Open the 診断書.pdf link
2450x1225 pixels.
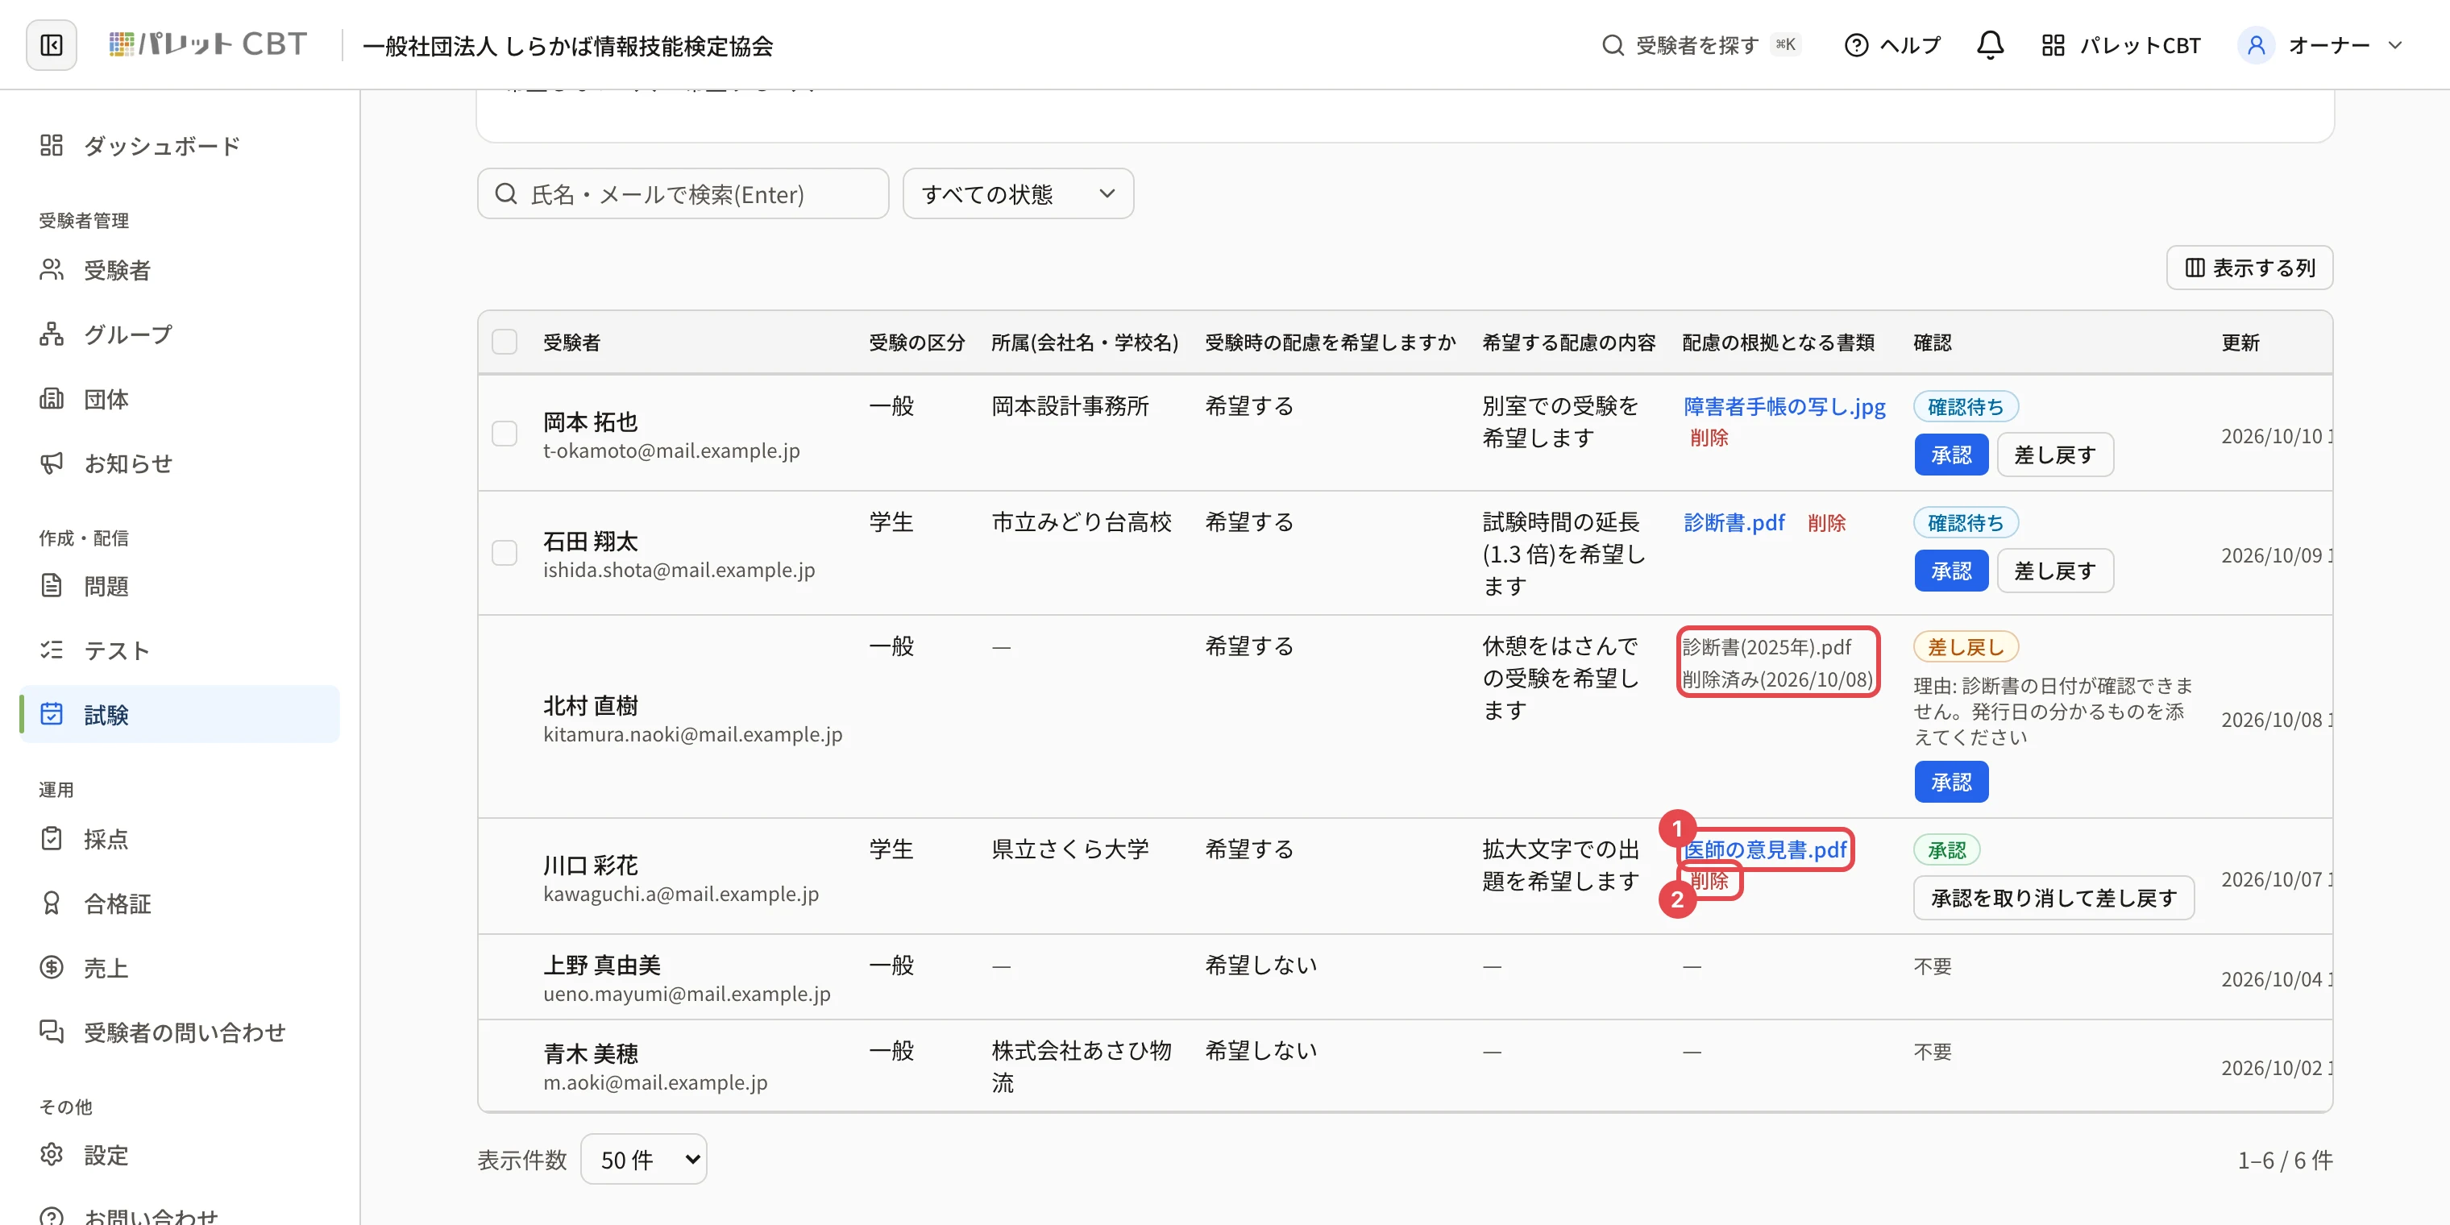(x=1734, y=522)
